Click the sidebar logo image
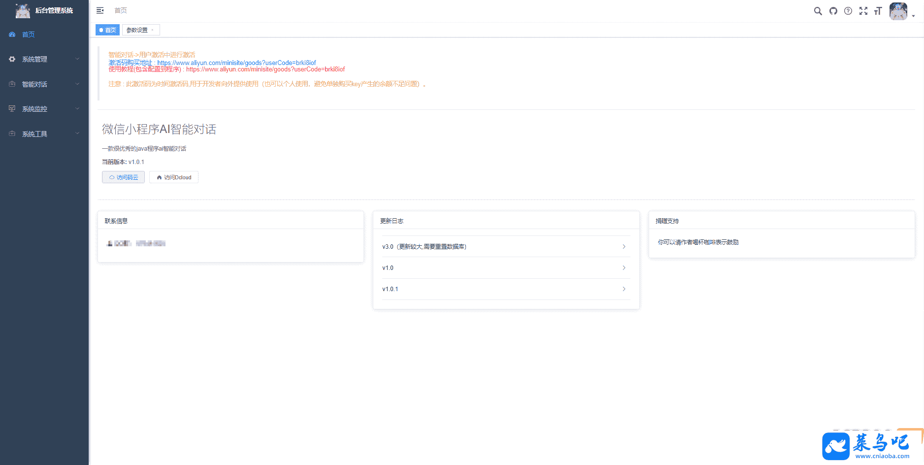 point(23,10)
